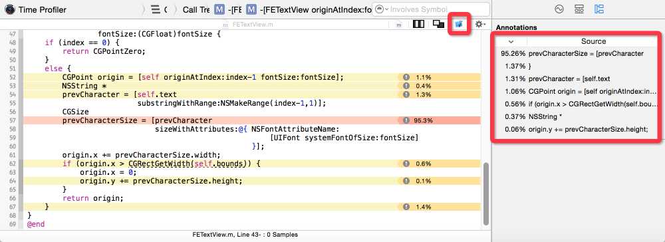Open the display settings inspector icon
Image resolution: width=665 pixels, height=242 pixels.
pos(579,9)
